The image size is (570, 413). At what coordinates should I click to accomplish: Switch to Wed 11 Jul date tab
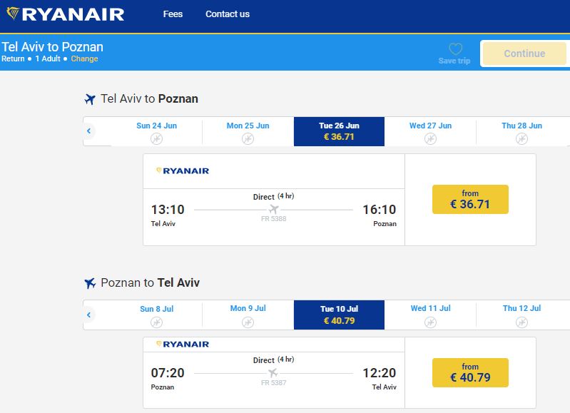(430, 315)
